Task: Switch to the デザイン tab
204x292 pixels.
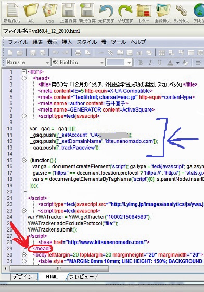Action: (23, 277)
